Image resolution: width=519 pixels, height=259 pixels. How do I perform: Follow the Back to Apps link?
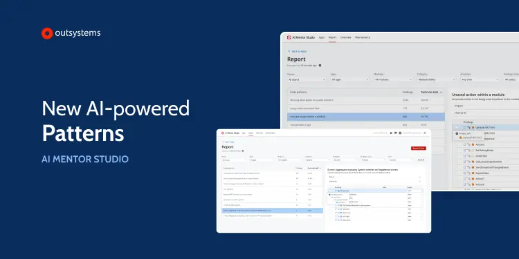[x=299, y=51]
